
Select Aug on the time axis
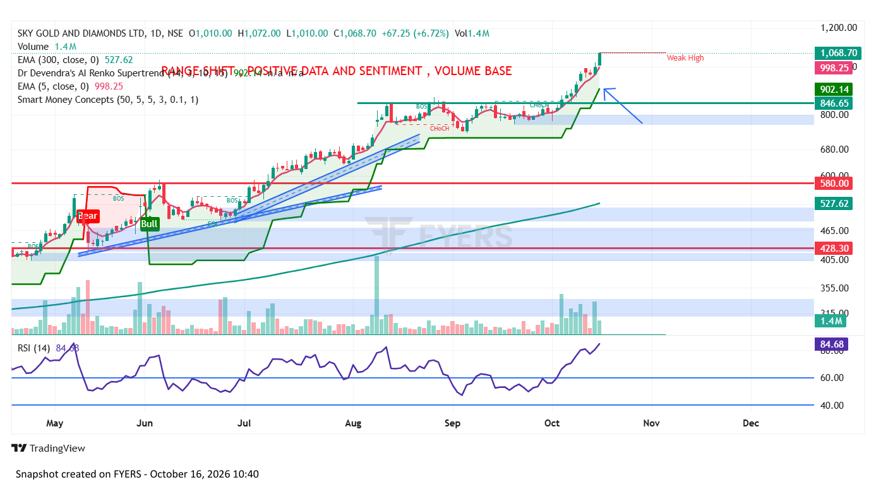(x=354, y=423)
